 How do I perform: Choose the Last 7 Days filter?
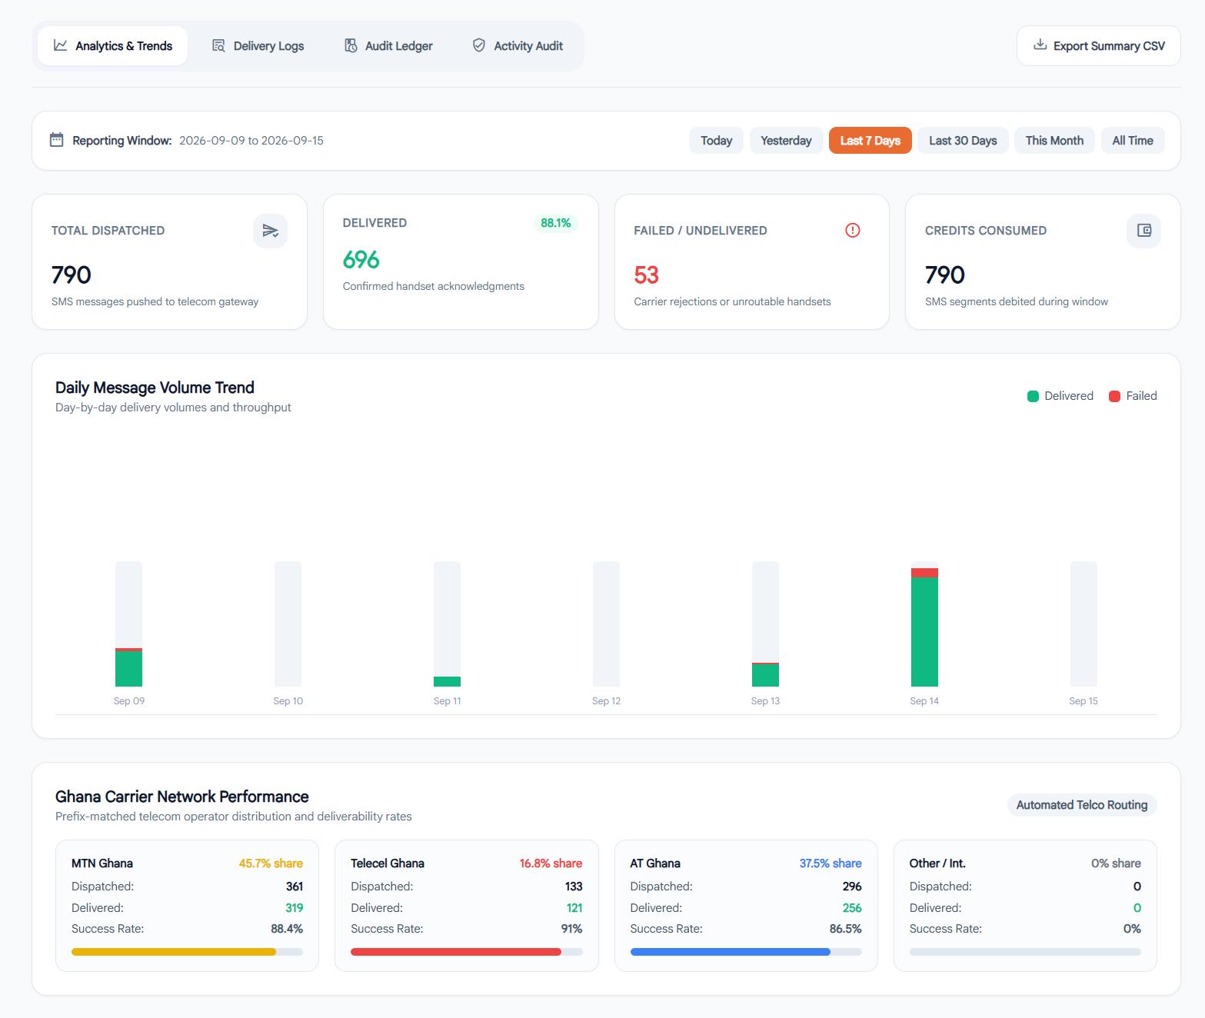pyautogui.click(x=870, y=141)
